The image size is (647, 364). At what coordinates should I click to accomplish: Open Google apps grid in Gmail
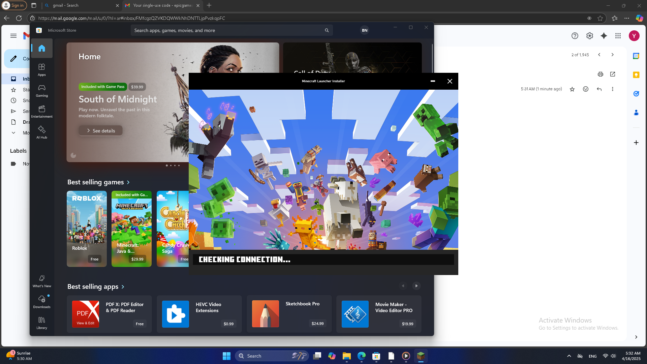click(x=618, y=36)
